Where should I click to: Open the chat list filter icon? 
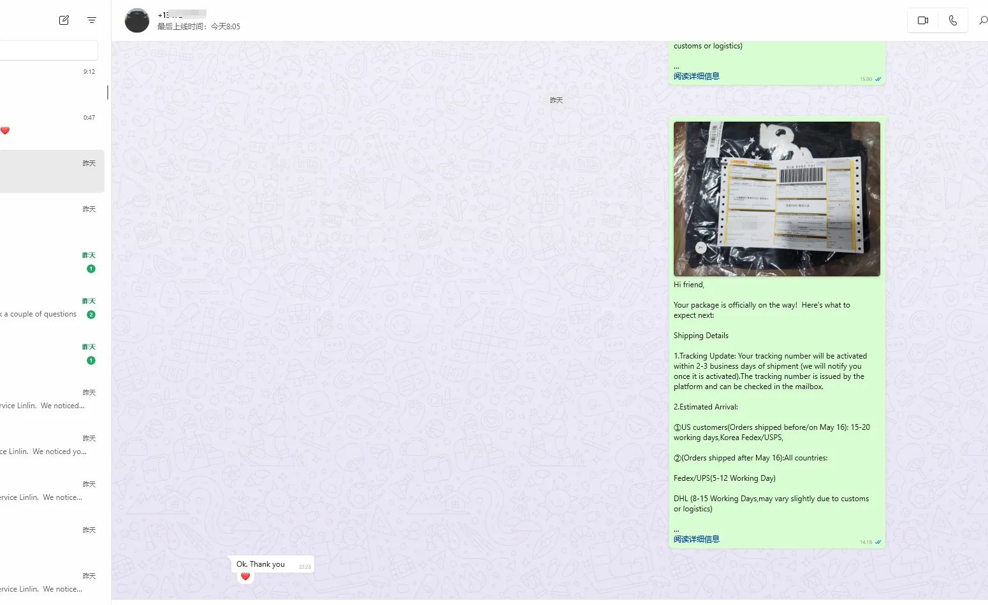[x=92, y=20]
